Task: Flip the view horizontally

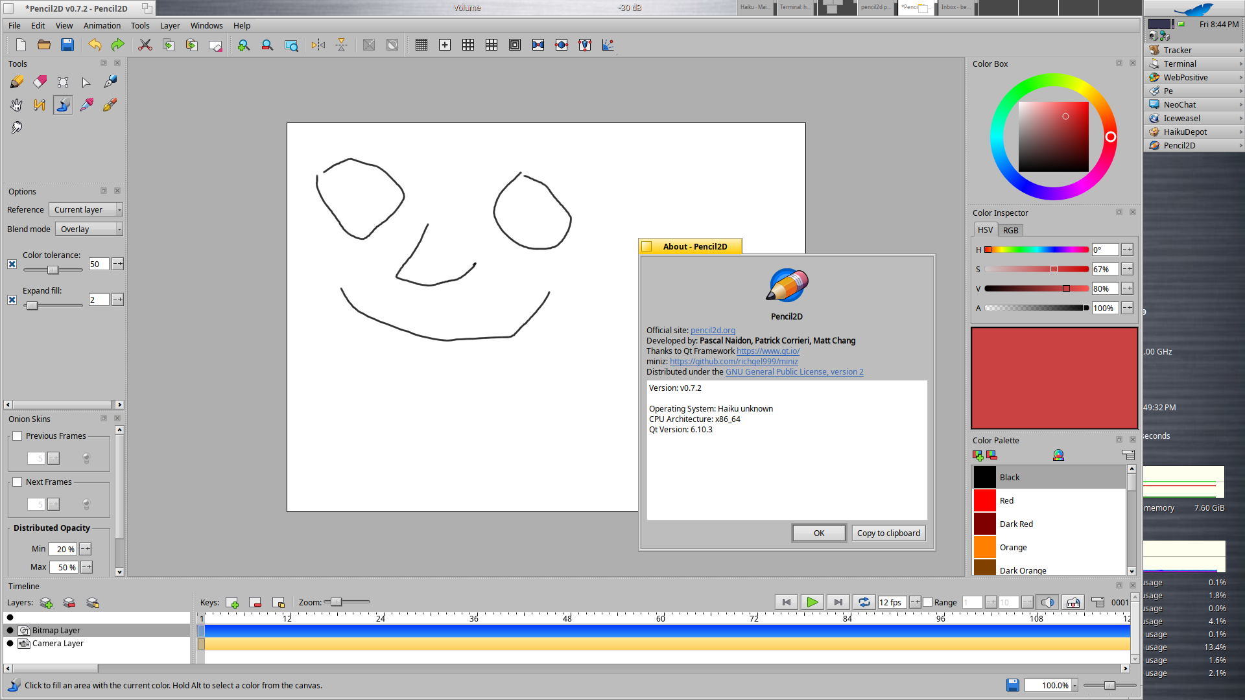Action: [318, 45]
